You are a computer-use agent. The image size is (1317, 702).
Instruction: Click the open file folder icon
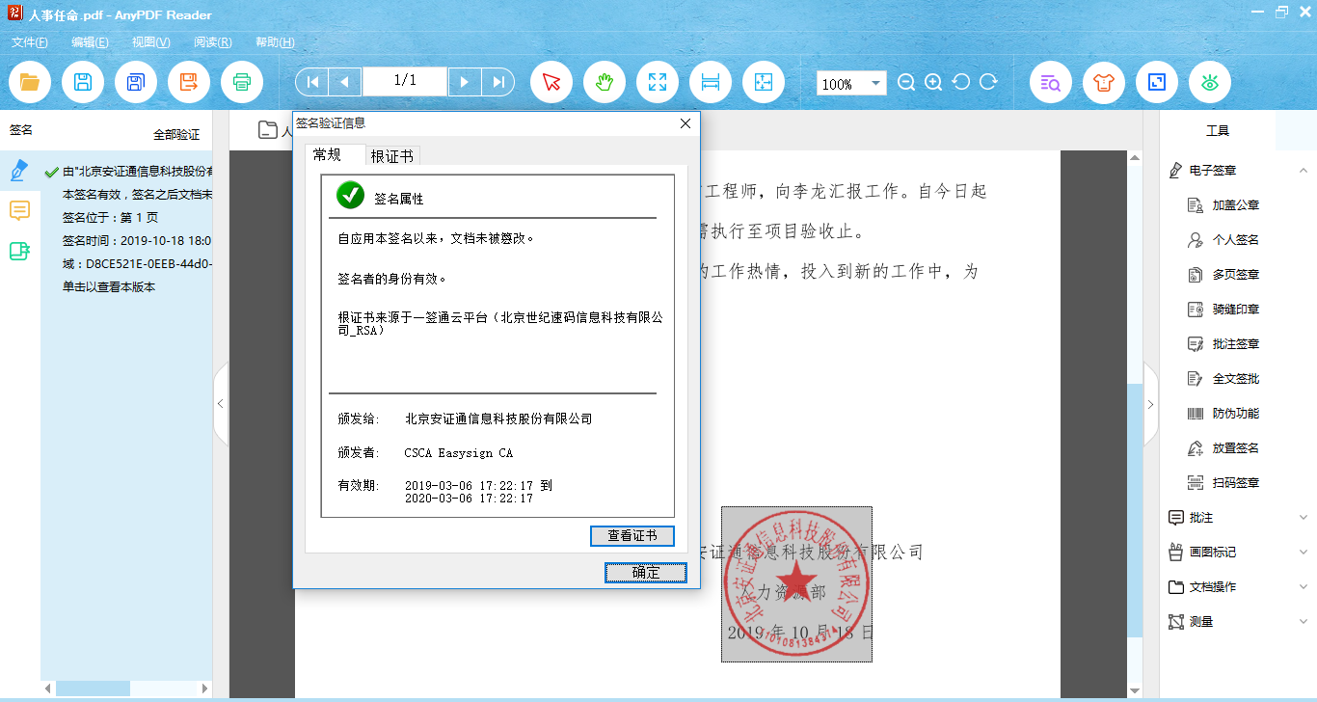[30, 82]
